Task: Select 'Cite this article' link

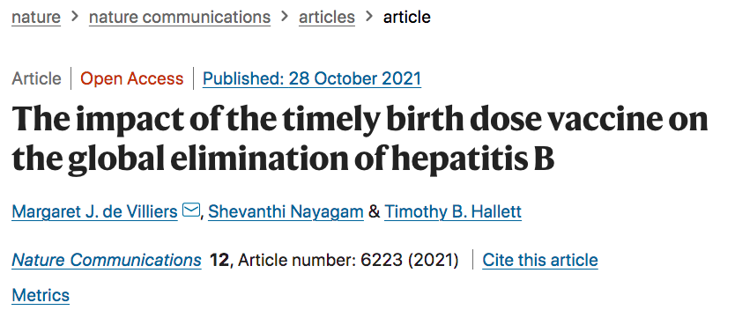Action: 540,260
